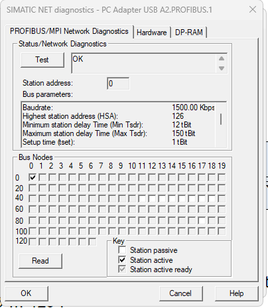Click the Station active ready key checkbox
Viewport: 268px width, 308px height.
(122, 269)
